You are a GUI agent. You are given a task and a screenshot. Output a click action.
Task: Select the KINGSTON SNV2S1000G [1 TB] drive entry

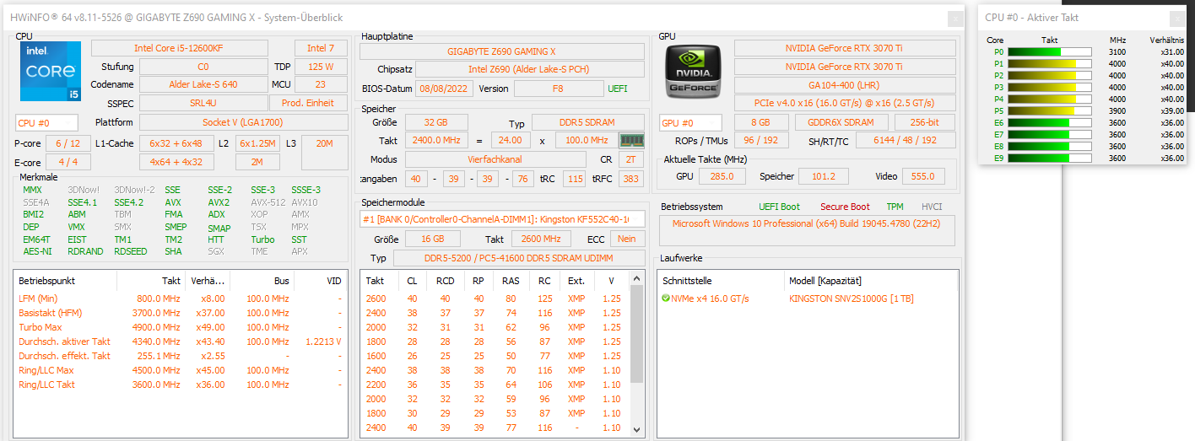pos(851,298)
